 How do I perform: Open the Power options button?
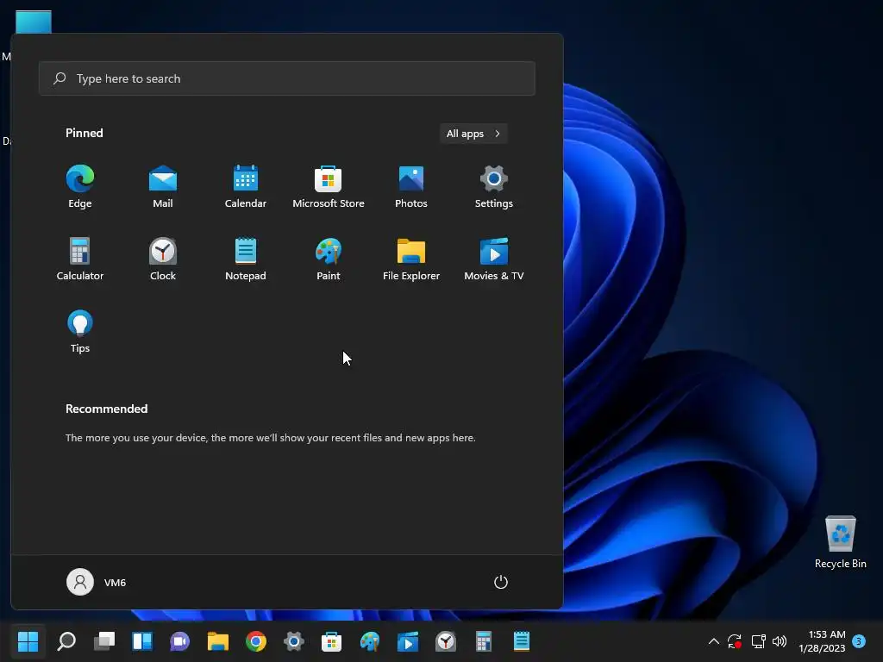pyautogui.click(x=501, y=582)
